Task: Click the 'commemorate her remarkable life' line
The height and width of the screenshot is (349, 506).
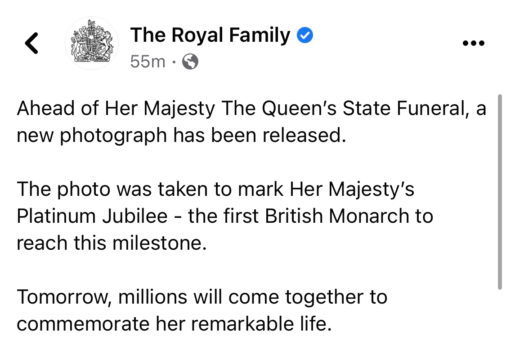Action: (x=174, y=324)
